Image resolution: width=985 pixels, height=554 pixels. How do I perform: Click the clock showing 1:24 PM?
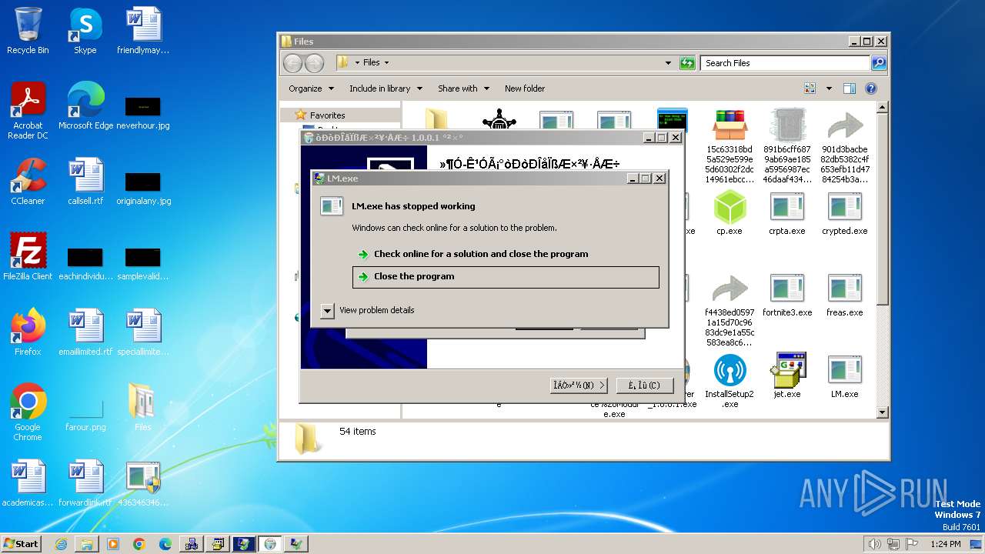944,544
